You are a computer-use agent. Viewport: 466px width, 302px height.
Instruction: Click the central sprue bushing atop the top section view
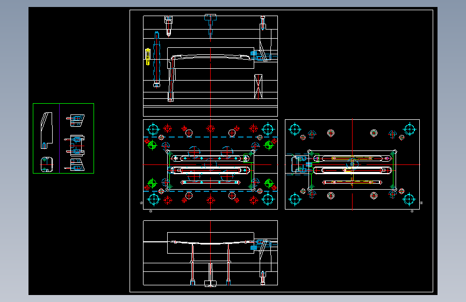(210, 26)
